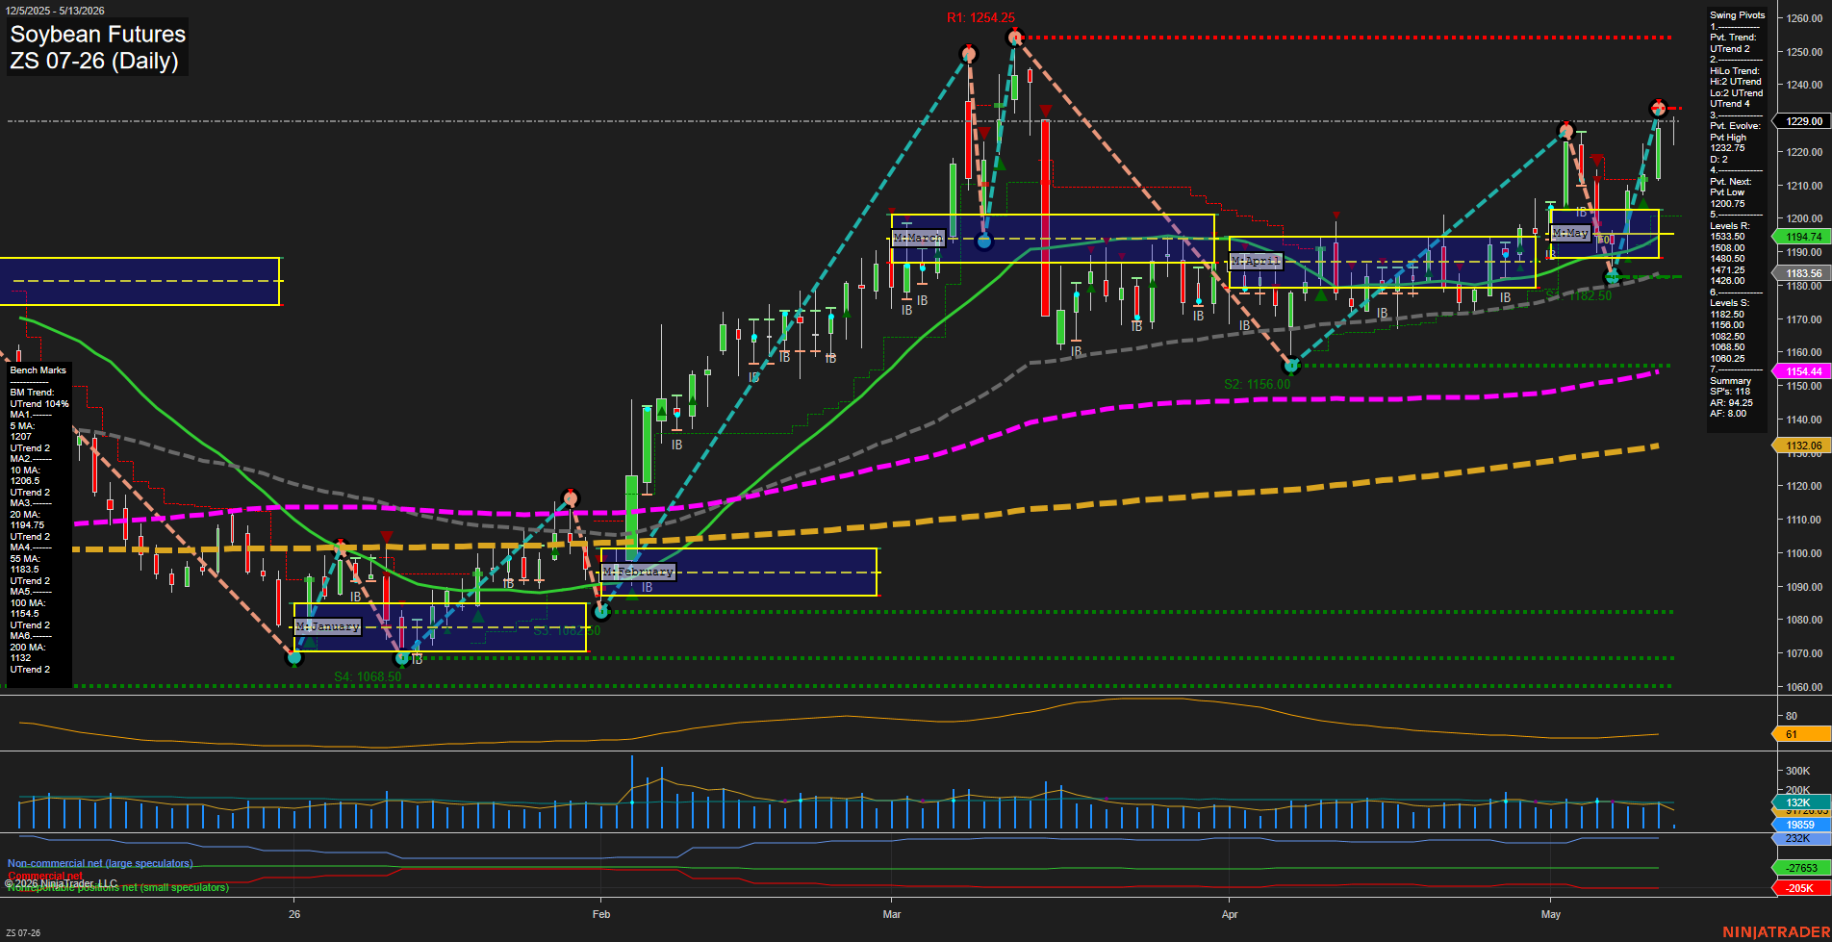
Task: Select the Nonreportable positions net legend
Action: (118, 888)
